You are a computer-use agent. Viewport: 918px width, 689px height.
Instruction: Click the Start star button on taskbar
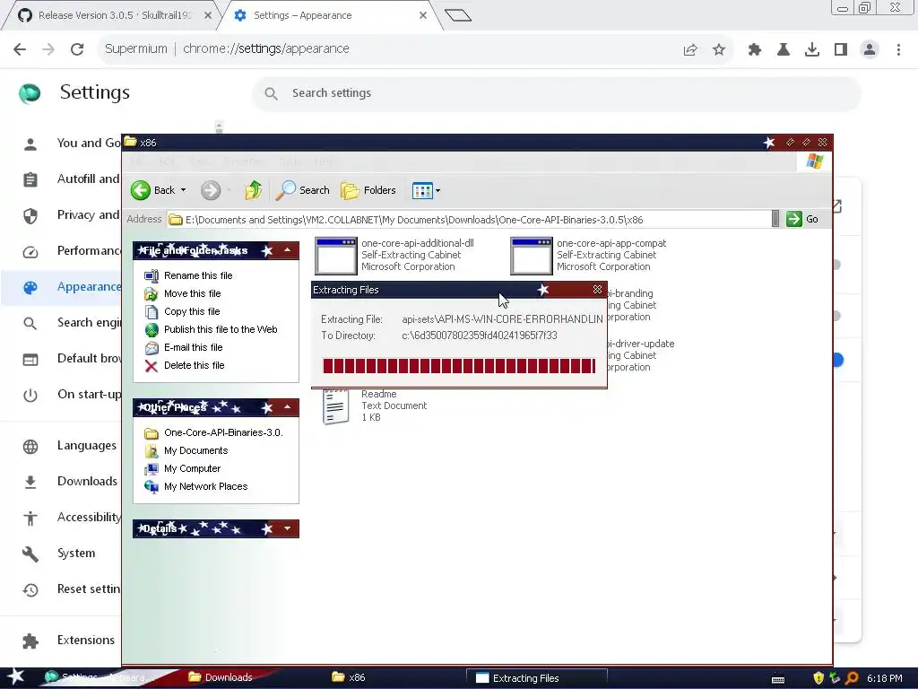[15, 676]
